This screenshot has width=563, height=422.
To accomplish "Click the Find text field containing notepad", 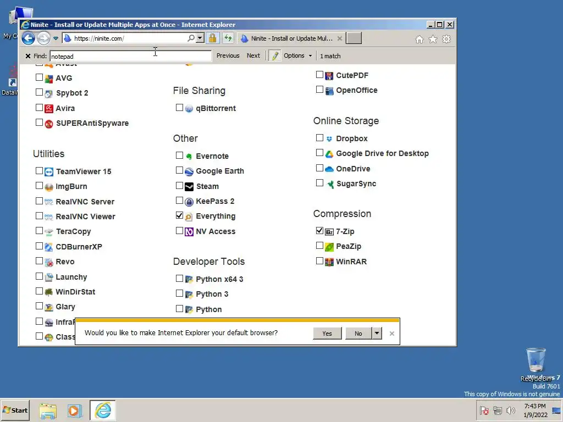I will (131, 57).
